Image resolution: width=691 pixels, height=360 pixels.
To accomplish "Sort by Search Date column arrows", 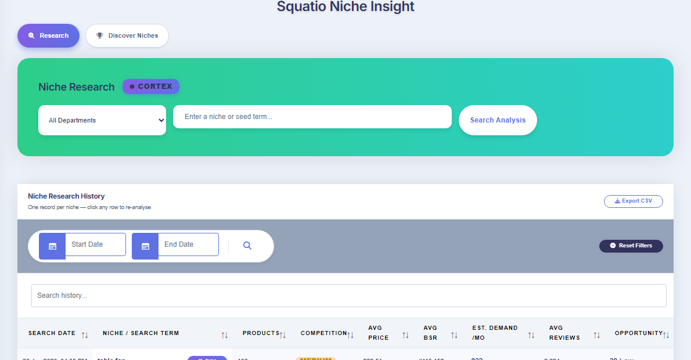I will [85, 336].
